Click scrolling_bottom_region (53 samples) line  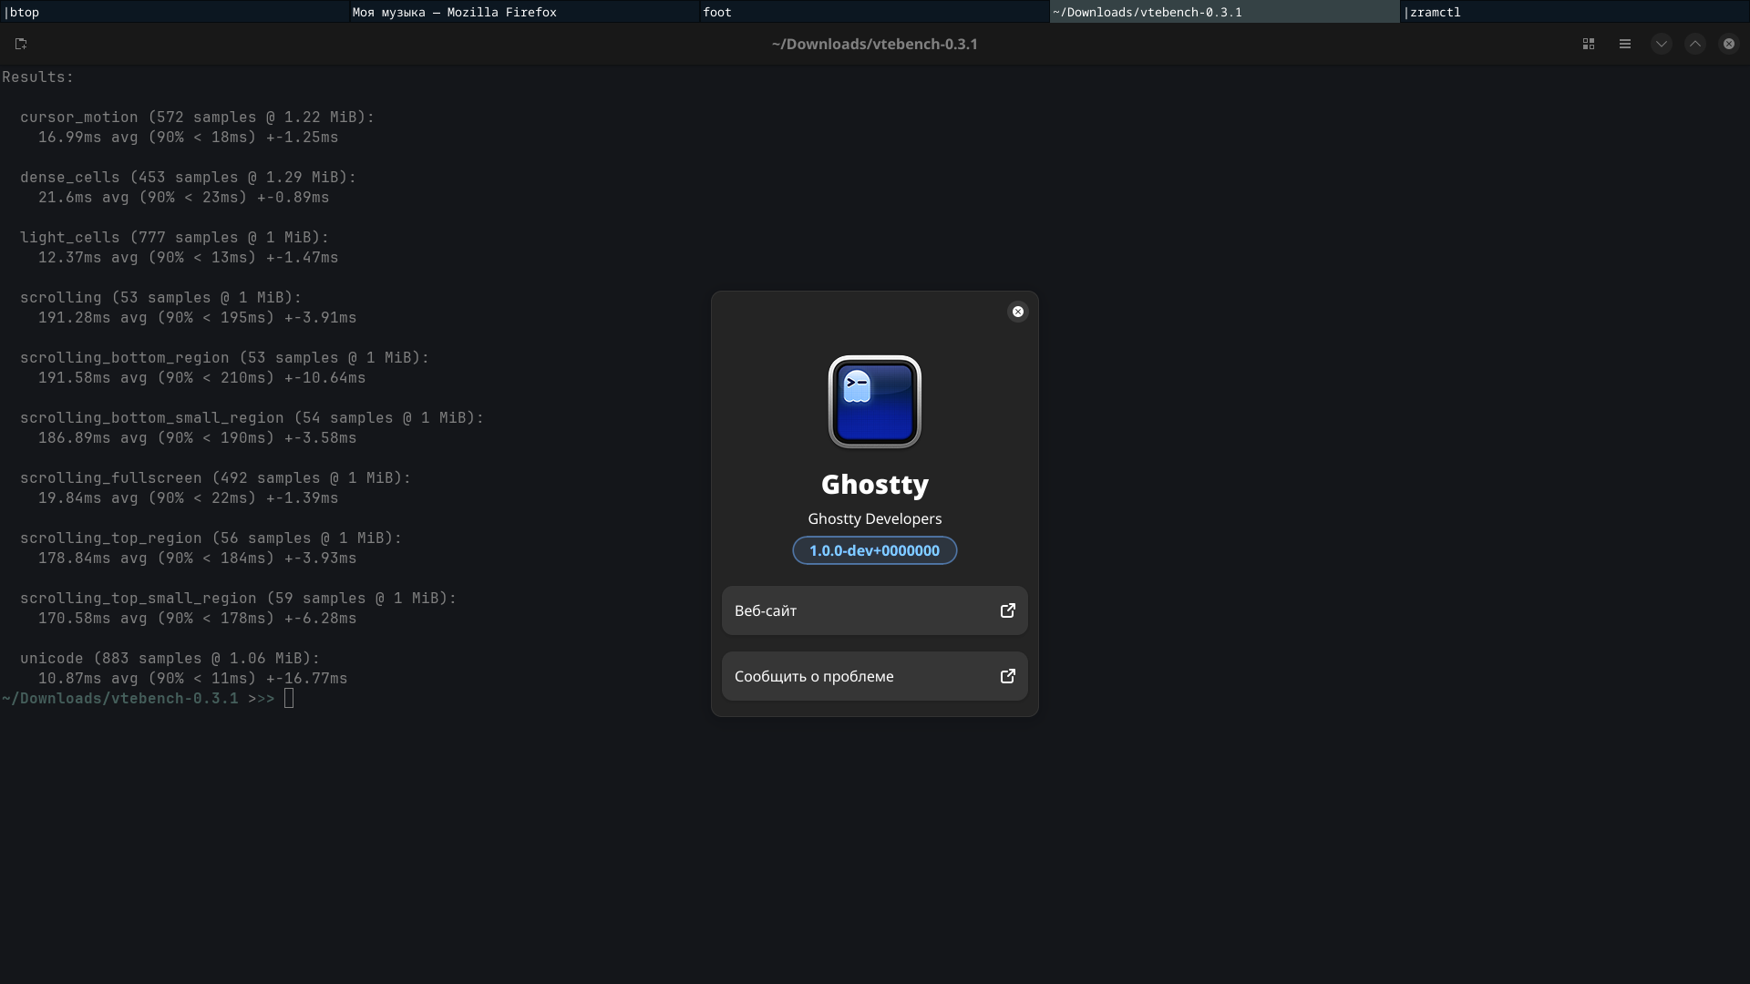[225, 358]
